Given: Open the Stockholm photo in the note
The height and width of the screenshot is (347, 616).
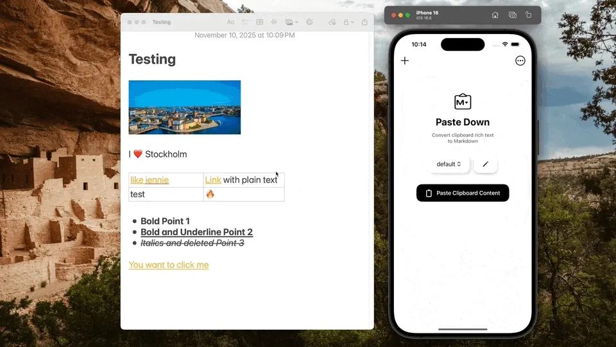Looking at the screenshot, I should 185,107.
